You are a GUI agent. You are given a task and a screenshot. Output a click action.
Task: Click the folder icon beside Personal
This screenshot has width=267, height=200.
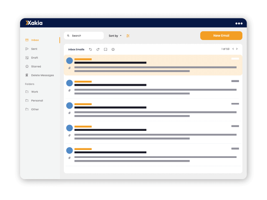(27, 100)
